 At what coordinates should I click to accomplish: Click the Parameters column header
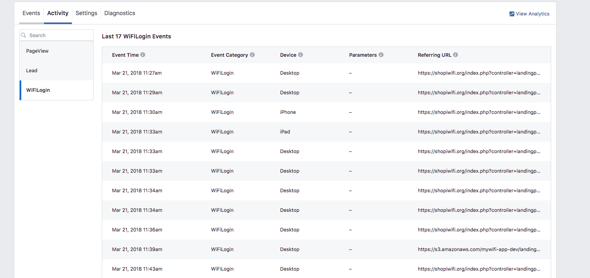[363, 55]
